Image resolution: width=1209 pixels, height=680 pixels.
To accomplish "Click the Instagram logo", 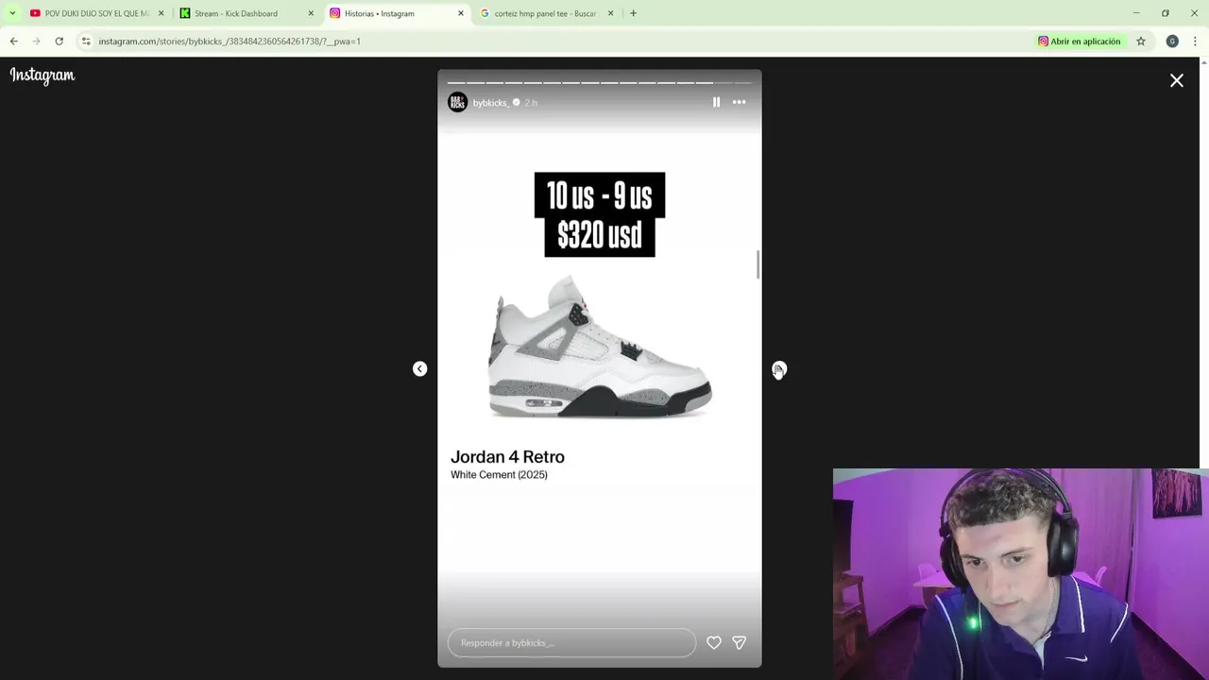I will [43, 76].
